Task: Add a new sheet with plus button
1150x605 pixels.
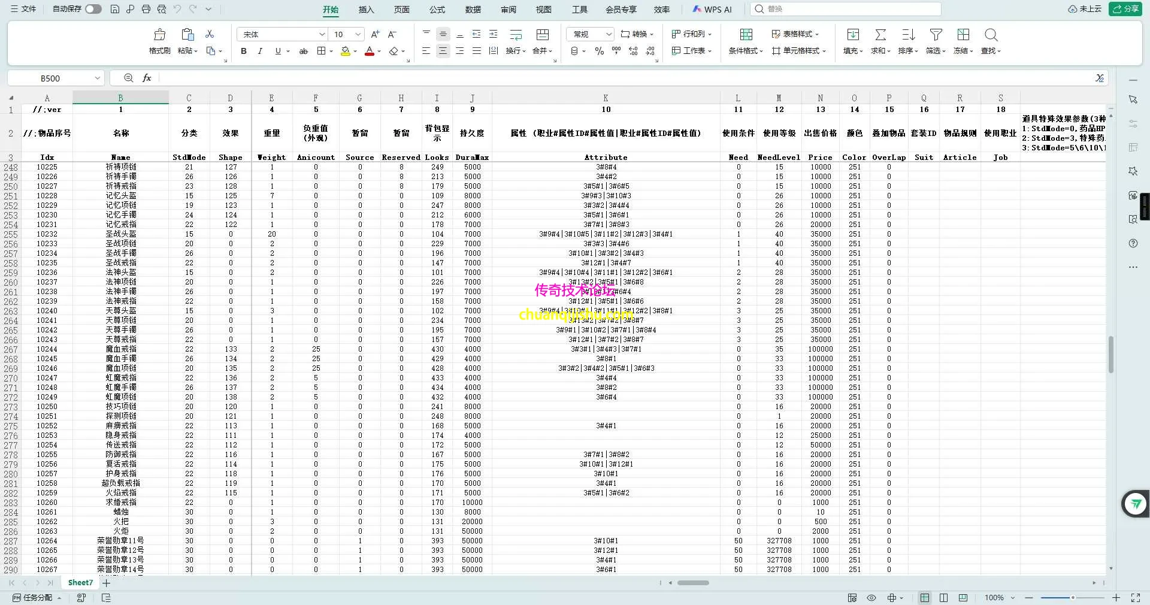Action: [x=106, y=583]
